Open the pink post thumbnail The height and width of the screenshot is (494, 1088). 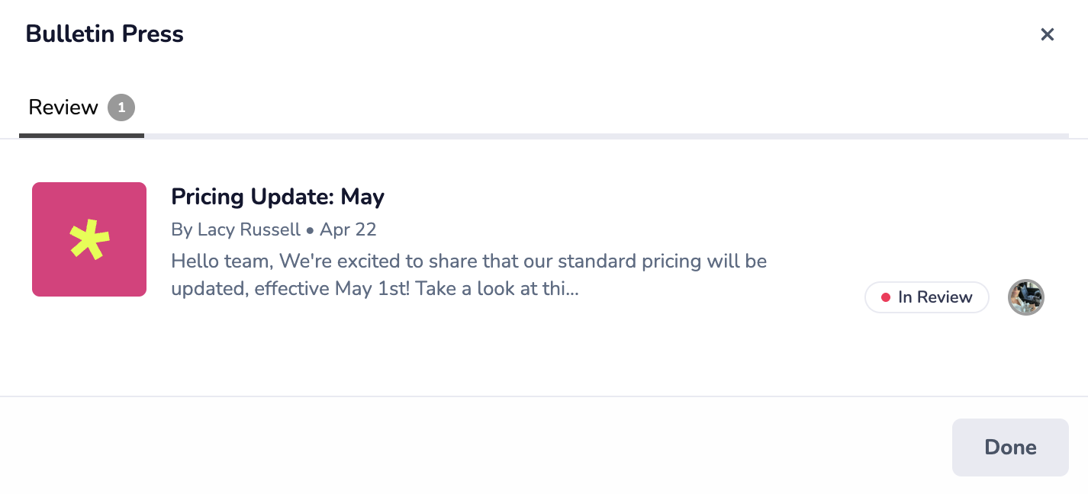click(x=89, y=239)
